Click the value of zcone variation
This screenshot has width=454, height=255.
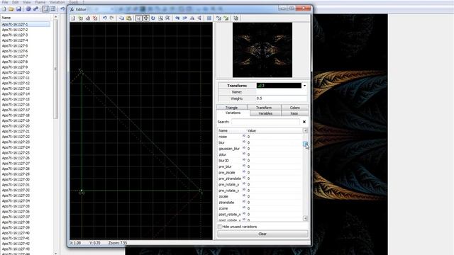point(274,208)
